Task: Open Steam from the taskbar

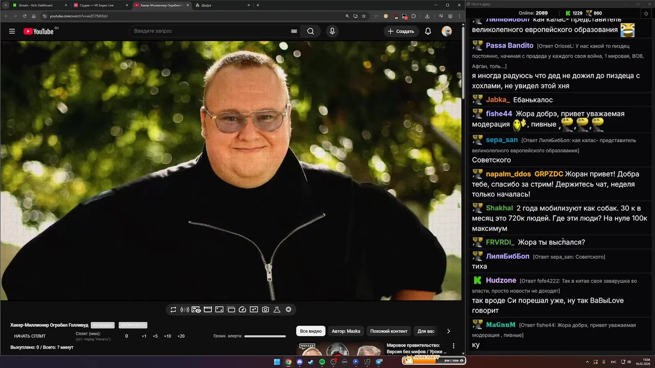Action: (x=311, y=362)
